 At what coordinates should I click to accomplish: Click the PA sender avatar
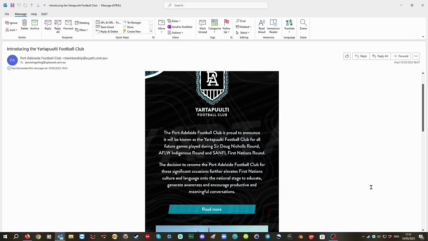point(12,60)
